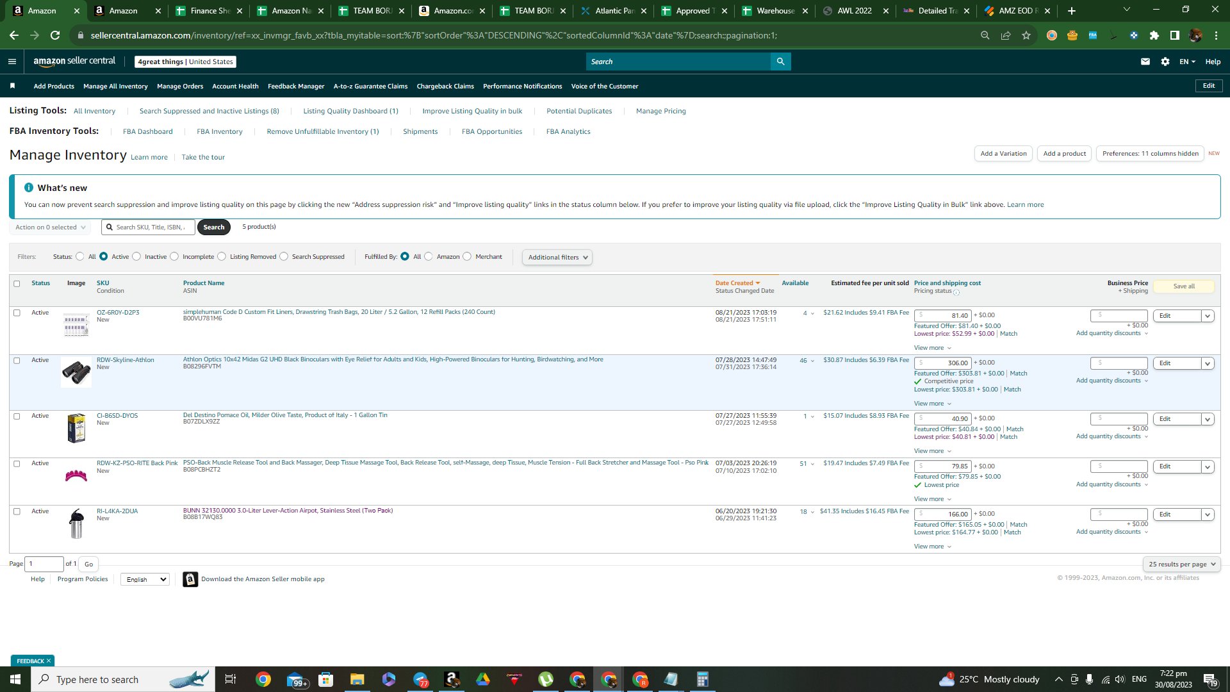
Task: Open Task View on taskbar
Action: pos(231,679)
